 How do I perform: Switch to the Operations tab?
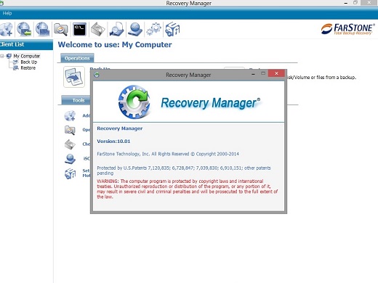click(77, 58)
